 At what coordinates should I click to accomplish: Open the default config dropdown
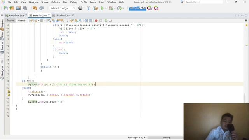coord(62,8)
